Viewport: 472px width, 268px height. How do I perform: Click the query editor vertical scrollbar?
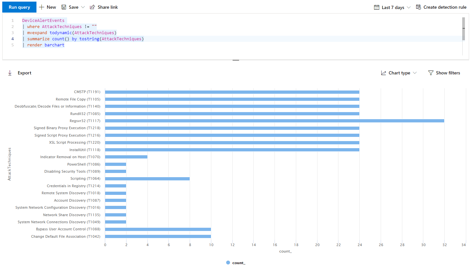tap(464, 29)
